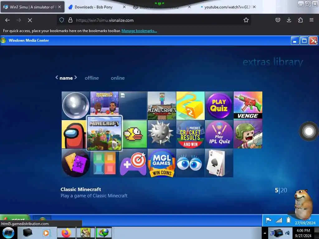View site security lock information
The width and height of the screenshot is (319, 239).
click(x=70, y=20)
